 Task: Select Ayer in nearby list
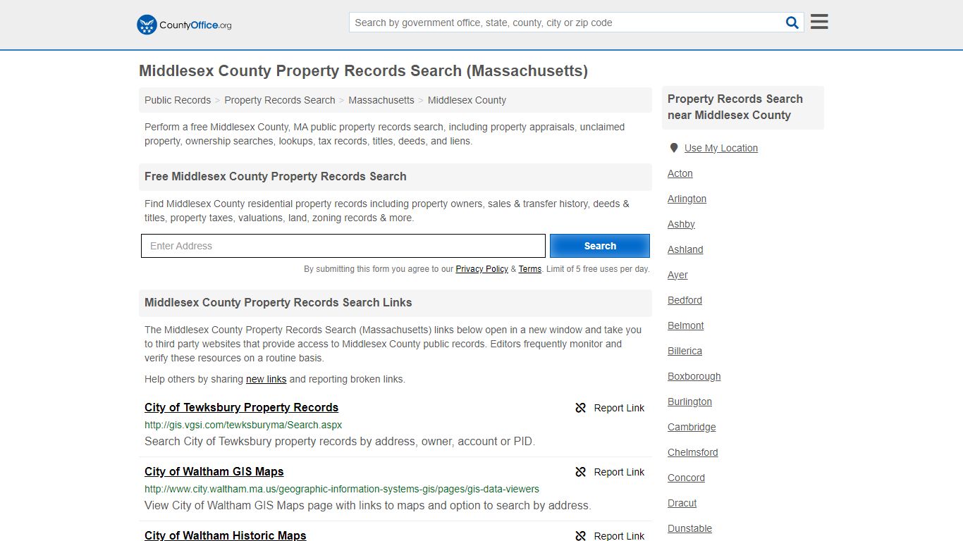coord(677,275)
